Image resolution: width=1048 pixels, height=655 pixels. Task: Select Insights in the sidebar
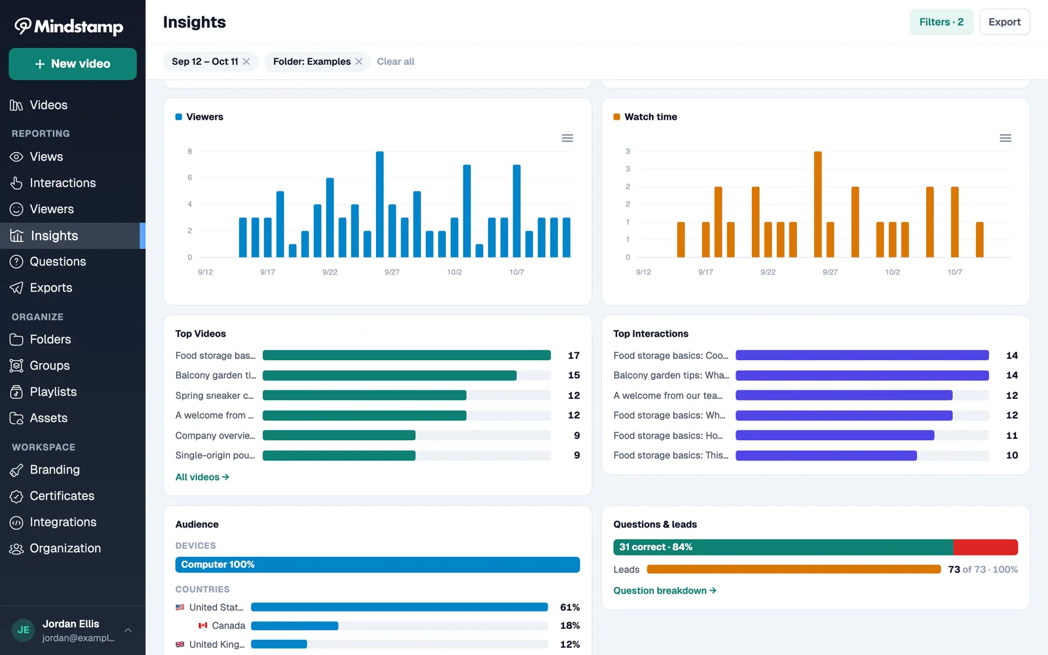(x=73, y=236)
